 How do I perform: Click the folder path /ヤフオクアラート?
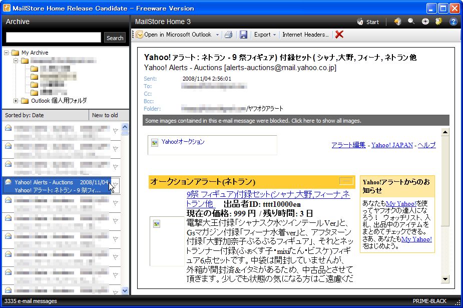(265, 109)
